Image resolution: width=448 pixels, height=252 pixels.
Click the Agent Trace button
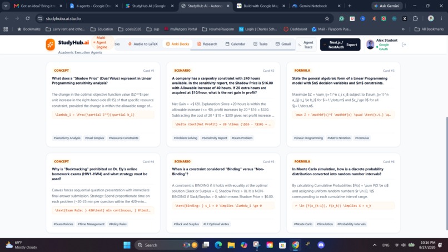coord(306,45)
